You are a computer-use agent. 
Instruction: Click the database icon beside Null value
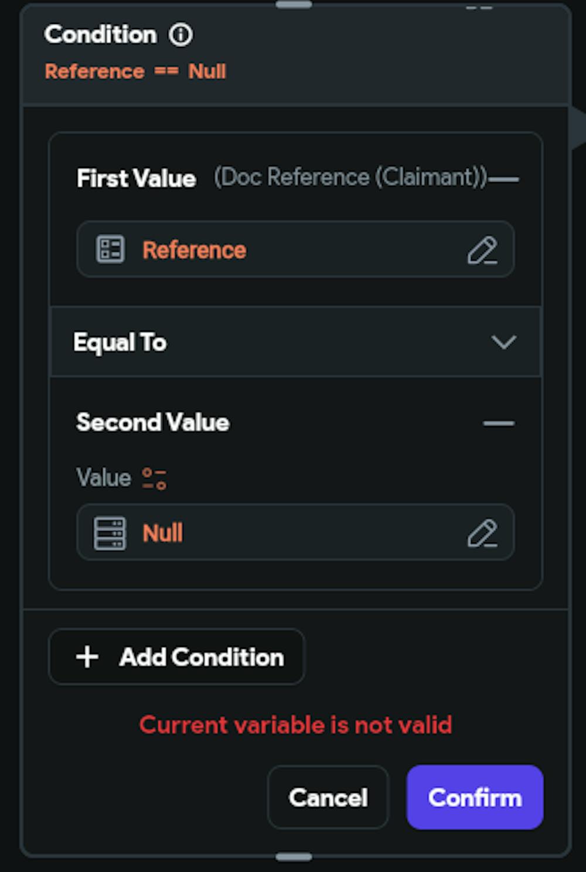tap(111, 532)
